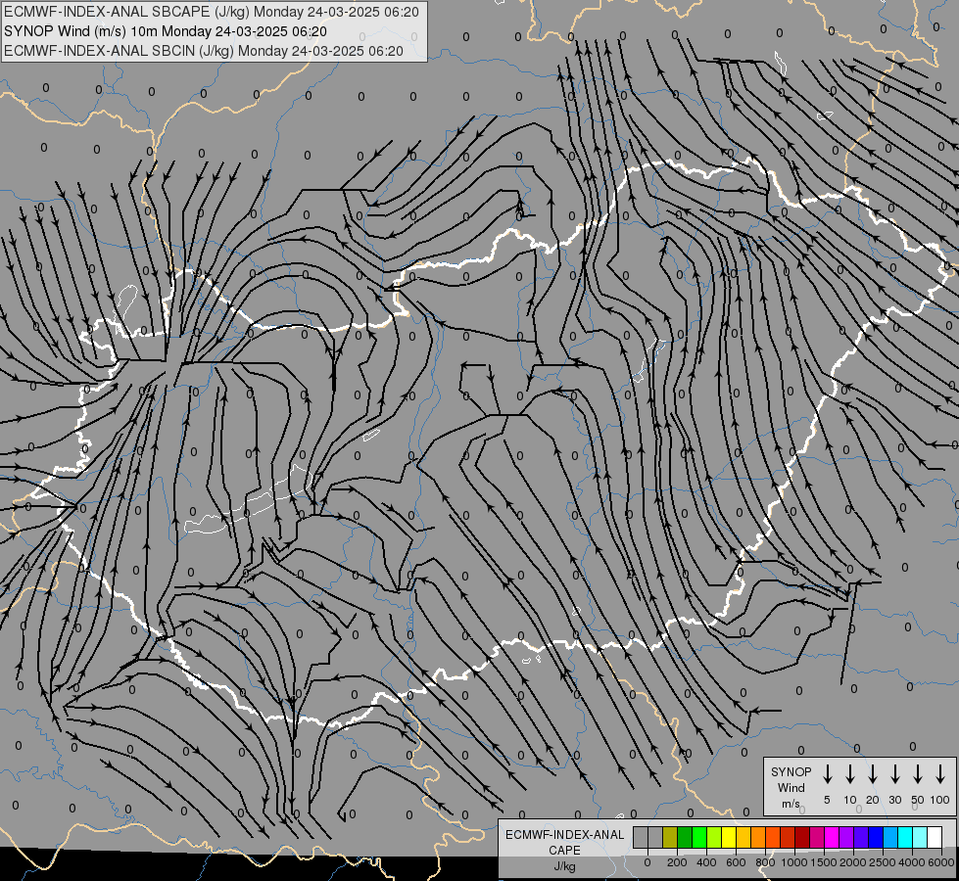Click the '5' value in the wind legend

[827, 800]
